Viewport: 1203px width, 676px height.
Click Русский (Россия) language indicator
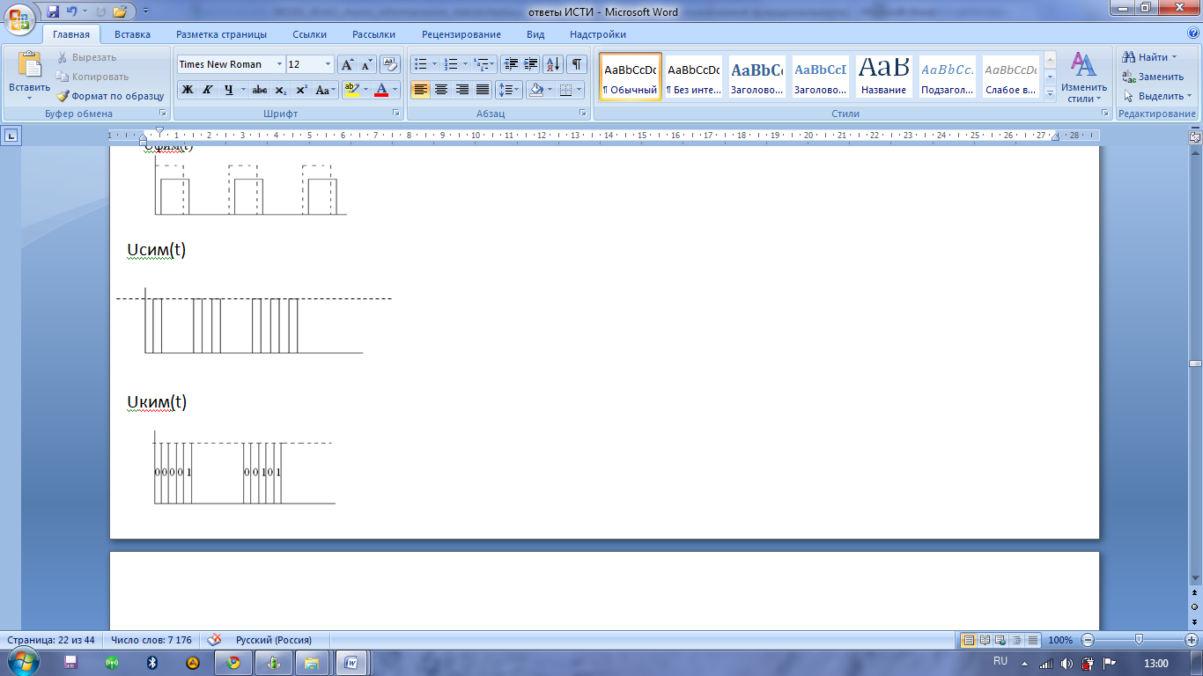point(273,640)
